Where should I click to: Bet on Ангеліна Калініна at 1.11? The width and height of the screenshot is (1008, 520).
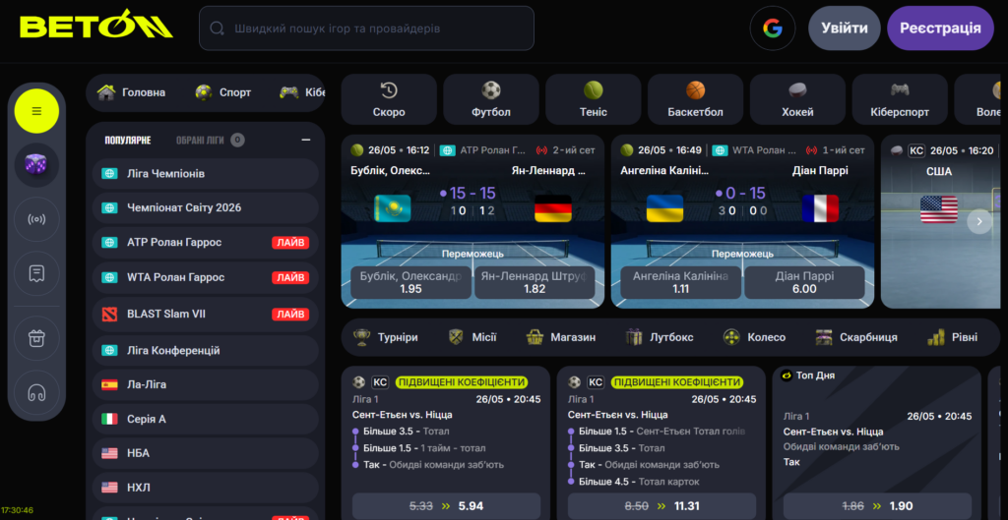[681, 282]
